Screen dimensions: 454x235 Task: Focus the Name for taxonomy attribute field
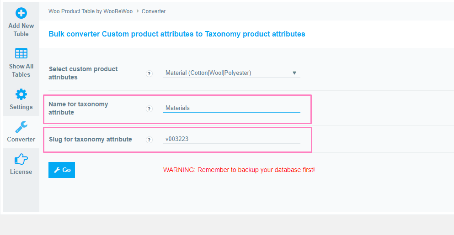pos(232,108)
